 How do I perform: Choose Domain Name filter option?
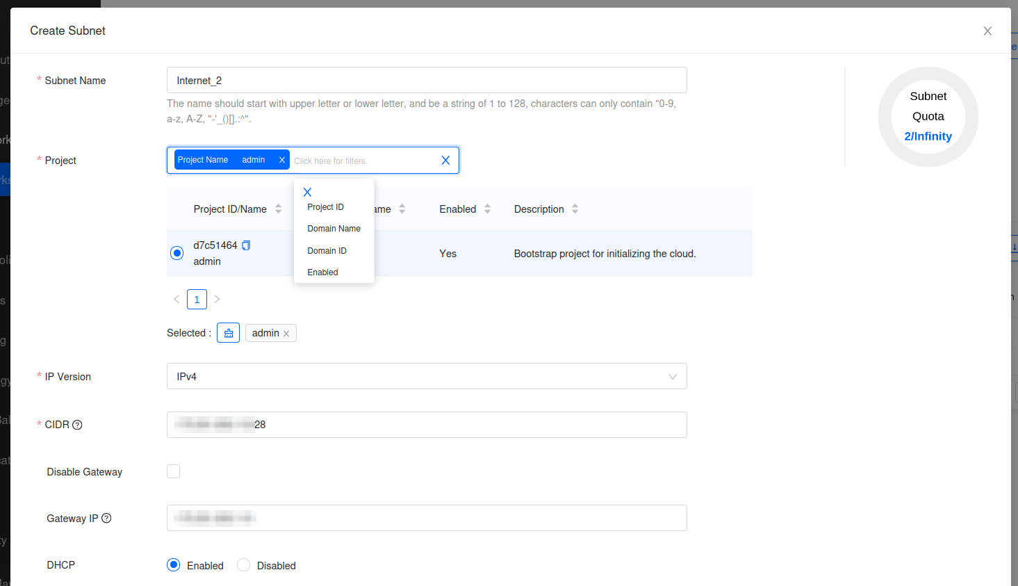click(334, 229)
